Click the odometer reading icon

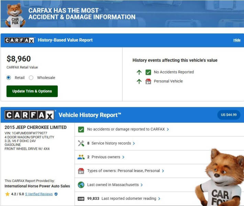click(81, 198)
